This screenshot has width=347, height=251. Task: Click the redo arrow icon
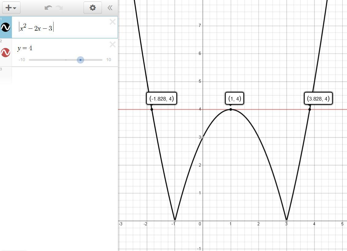(x=59, y=8)
